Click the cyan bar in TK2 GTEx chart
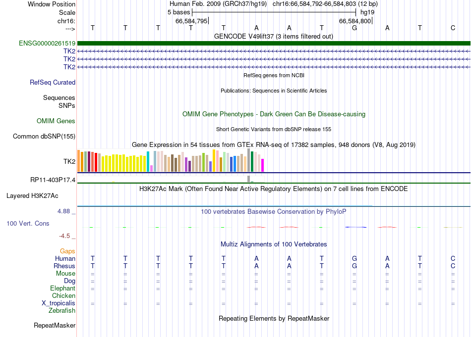Screen dimensions: 471x337 pyautogui.click(x=148, y=162)
